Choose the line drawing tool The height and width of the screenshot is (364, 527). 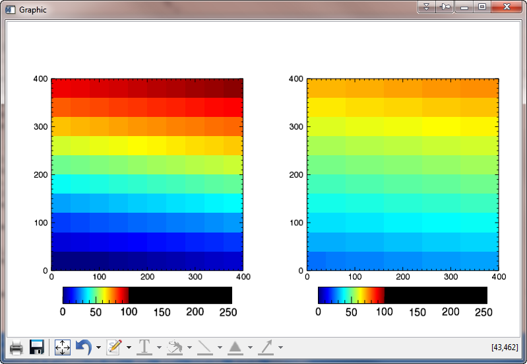pyautogui.click(x=204, y=347)
